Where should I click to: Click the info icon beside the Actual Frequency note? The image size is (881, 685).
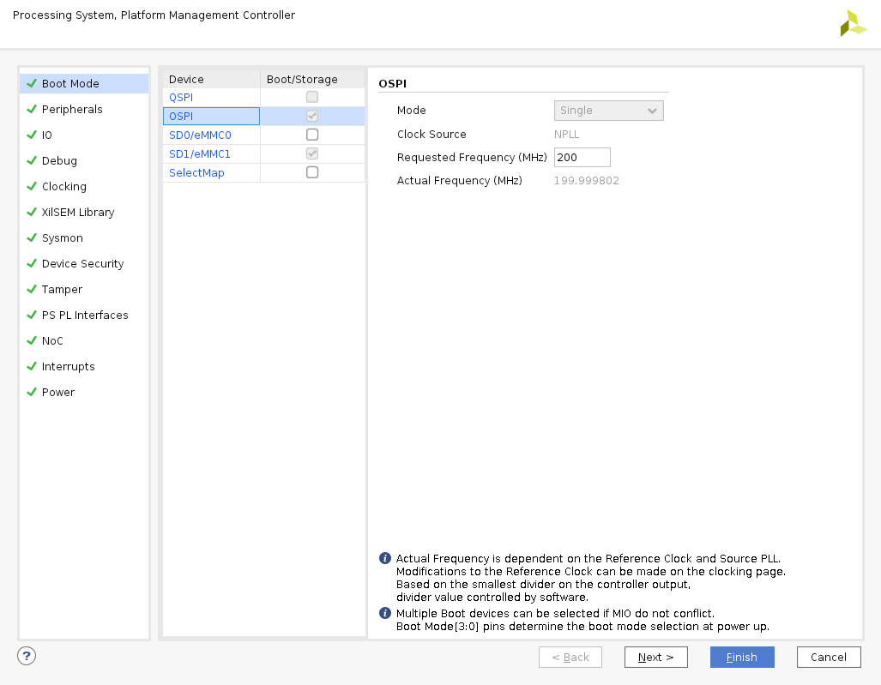pyautogui.click(x=385, y=558)
